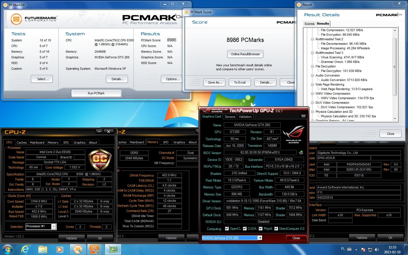408x255 pixels.
Task: Click OK in the leftmost CPU-Z window
Action: click(x=100, y=238)
